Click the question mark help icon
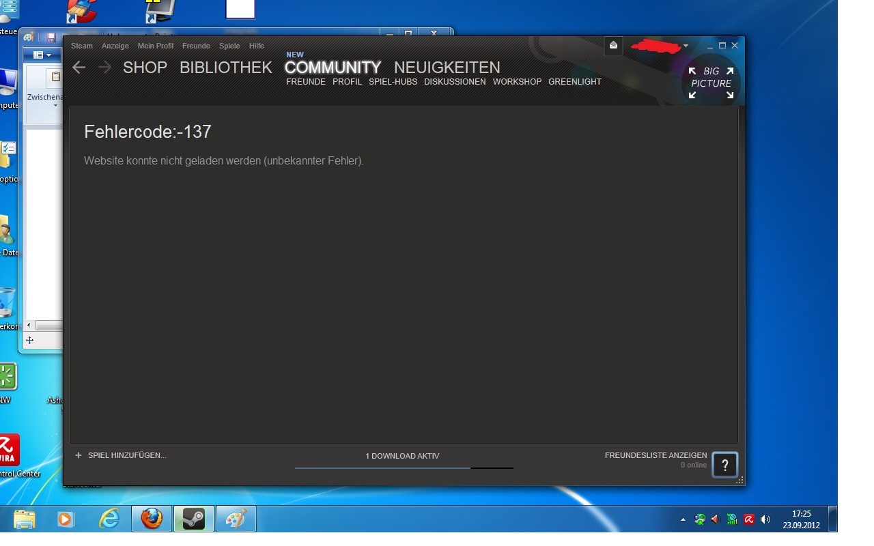The width and height of the screenshot is (874, 546). 724,465
